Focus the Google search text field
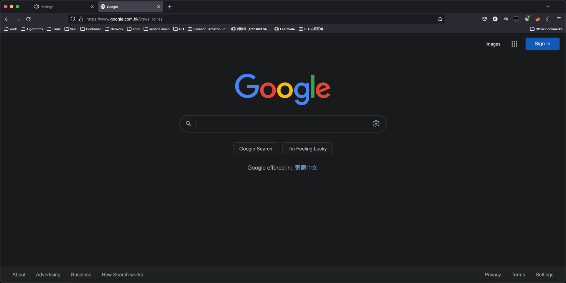 [283, 124]
